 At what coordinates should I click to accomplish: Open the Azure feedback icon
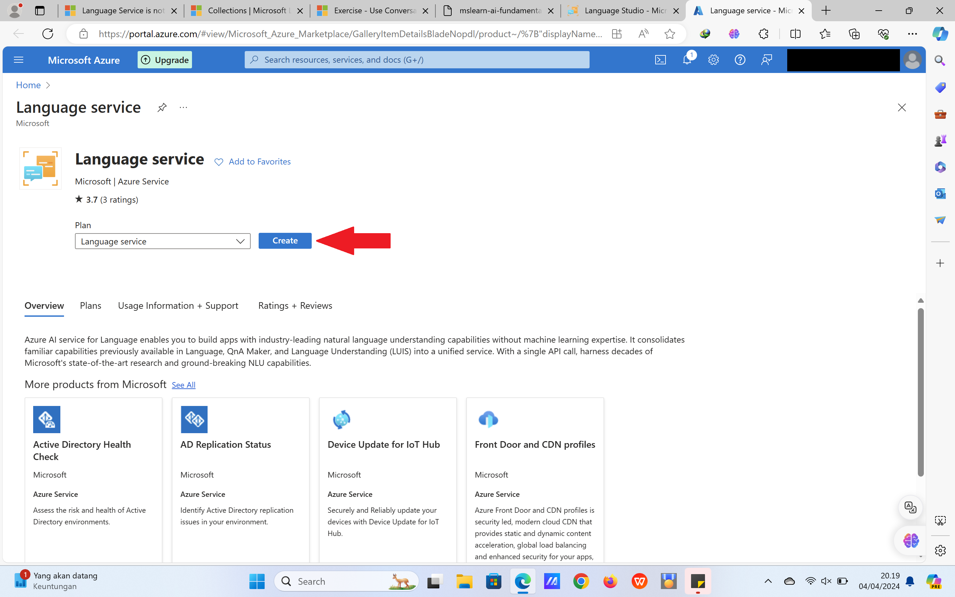pyautogui.click(x=766, y=60)
